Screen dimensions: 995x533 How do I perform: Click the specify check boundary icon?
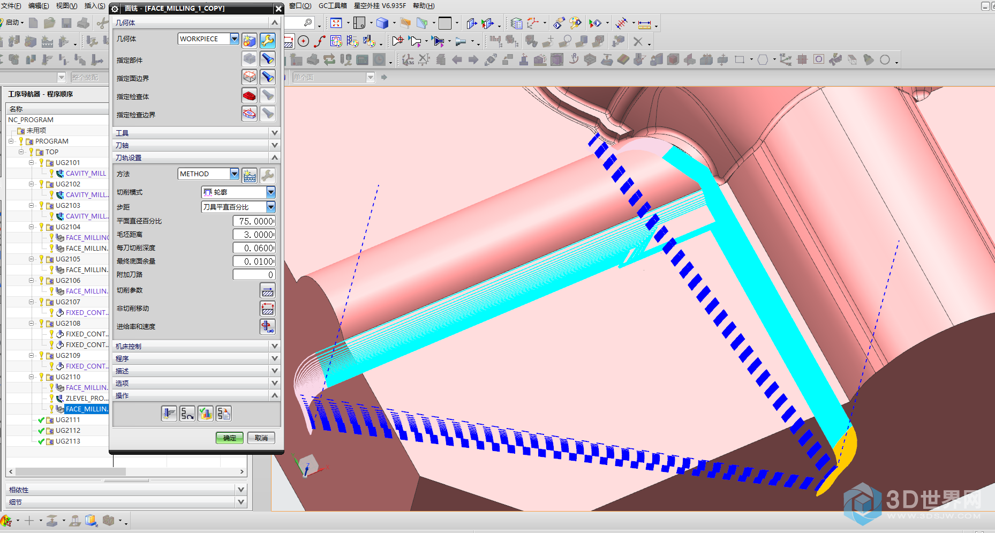(250, 114)
